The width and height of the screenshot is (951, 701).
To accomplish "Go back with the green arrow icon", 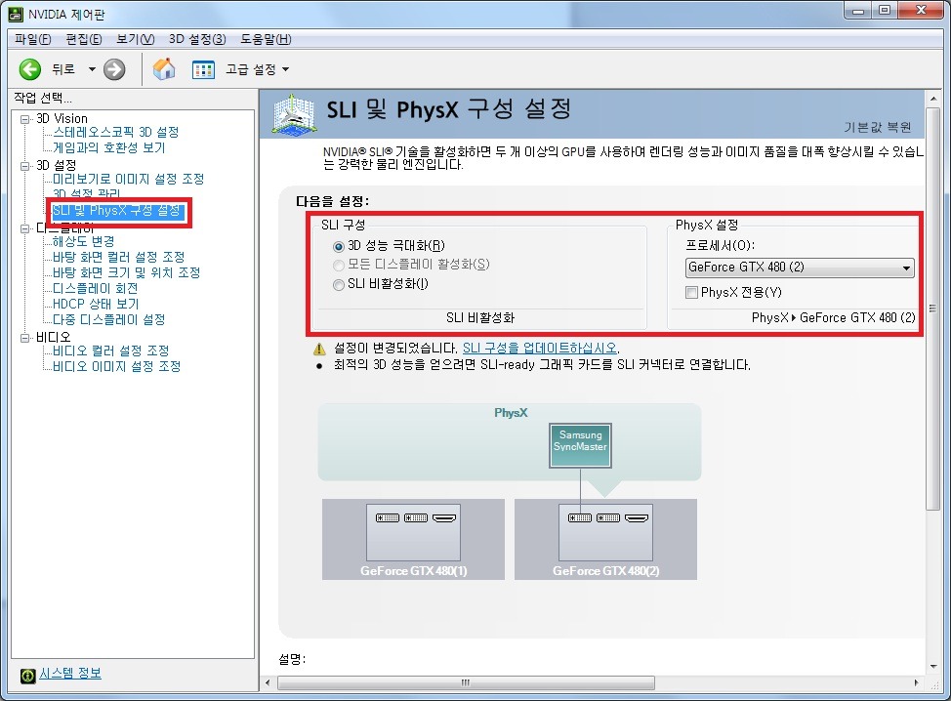I will [29, 69].
